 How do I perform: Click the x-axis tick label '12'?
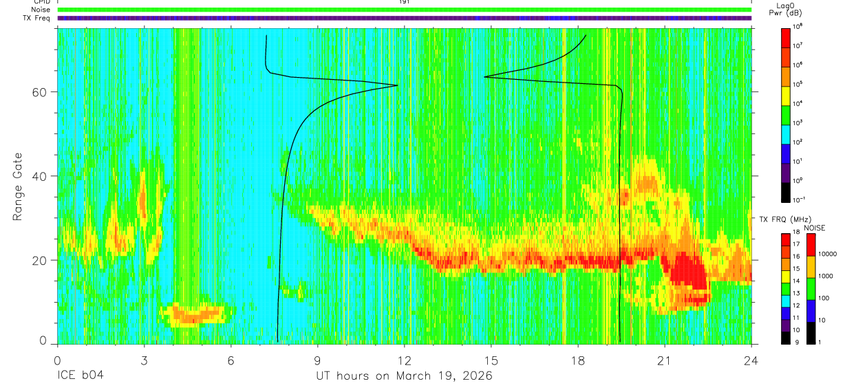(x=404, y=360)
